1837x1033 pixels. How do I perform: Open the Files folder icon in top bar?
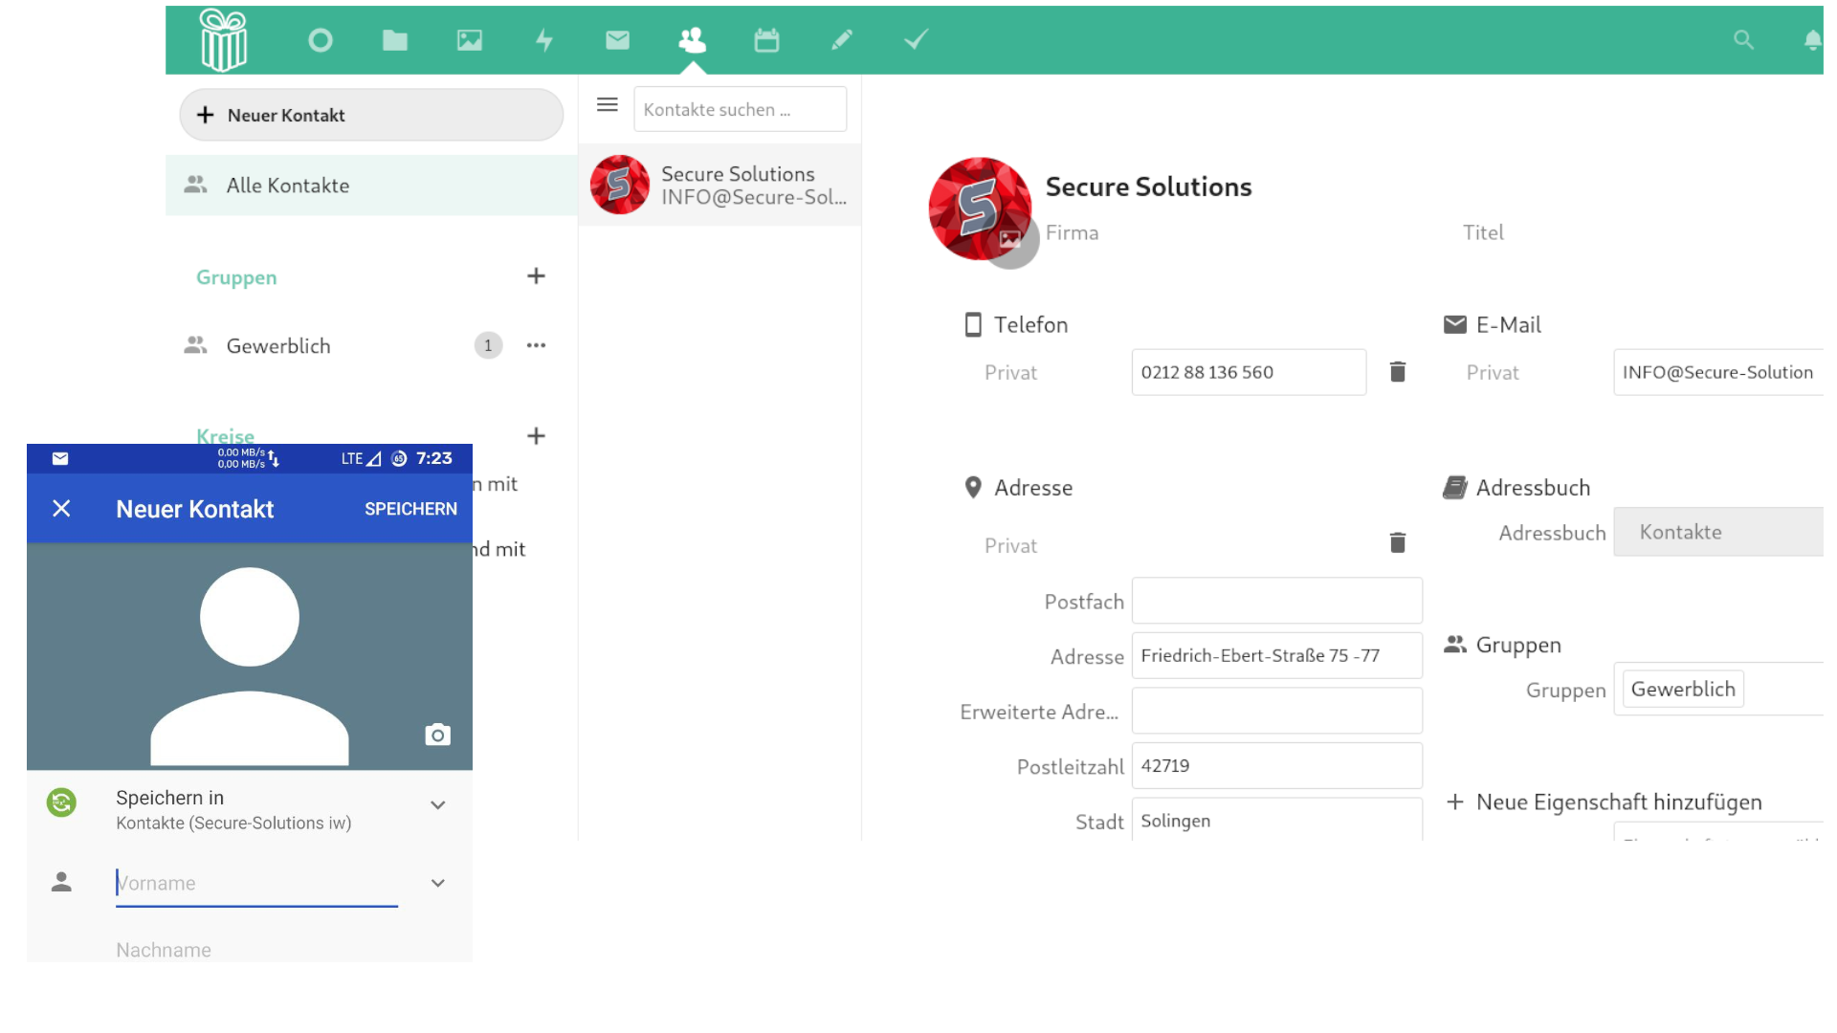click(395, 40)
